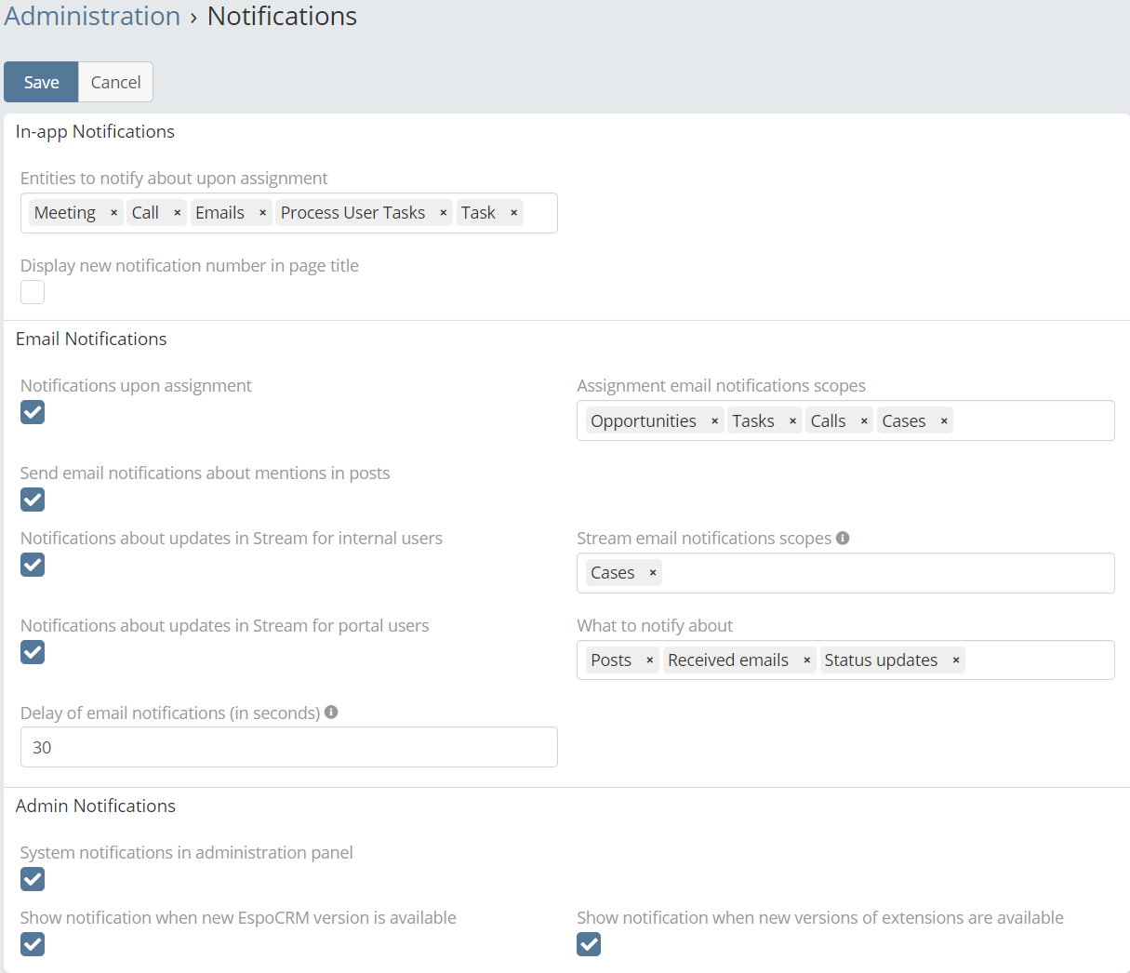Disable email notifications about mentions in posts
Image resolution: width=1130 pixels, height=973 pixels.
[33, 500]
